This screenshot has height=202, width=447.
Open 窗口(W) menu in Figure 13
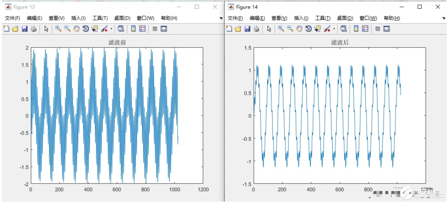[145, 18]
